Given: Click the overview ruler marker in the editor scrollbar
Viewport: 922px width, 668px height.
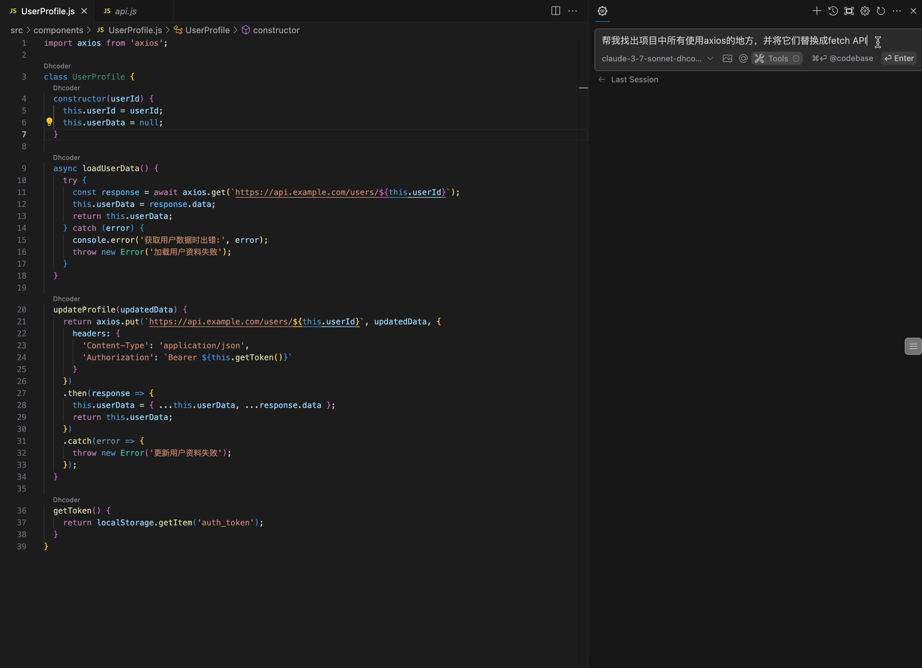Looking at the screenshot, I should [583, 88].
